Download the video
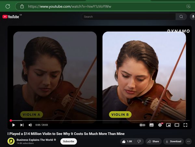The width and height of the screenshot is (195, 147). click(x=174, y=141)
